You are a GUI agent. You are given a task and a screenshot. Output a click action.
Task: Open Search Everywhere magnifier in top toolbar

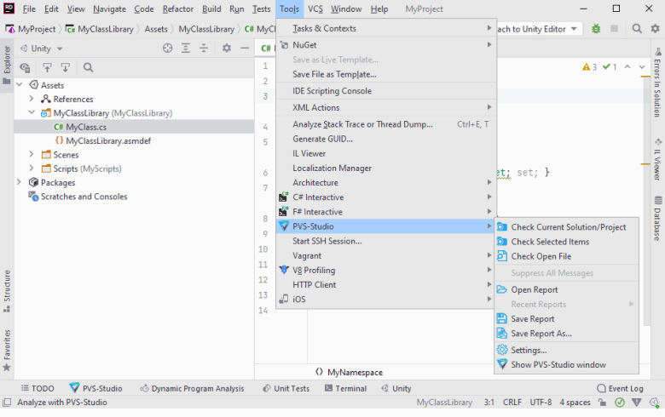click(x=637, y=29)
